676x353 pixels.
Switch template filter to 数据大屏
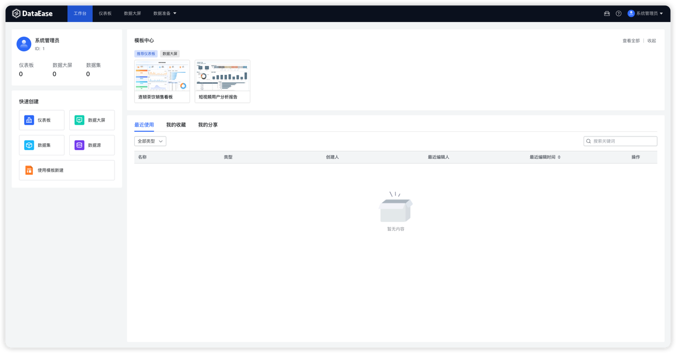tap(170, 53)
